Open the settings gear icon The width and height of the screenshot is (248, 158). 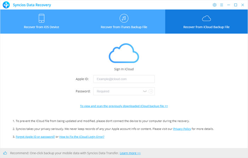point(214,5)
